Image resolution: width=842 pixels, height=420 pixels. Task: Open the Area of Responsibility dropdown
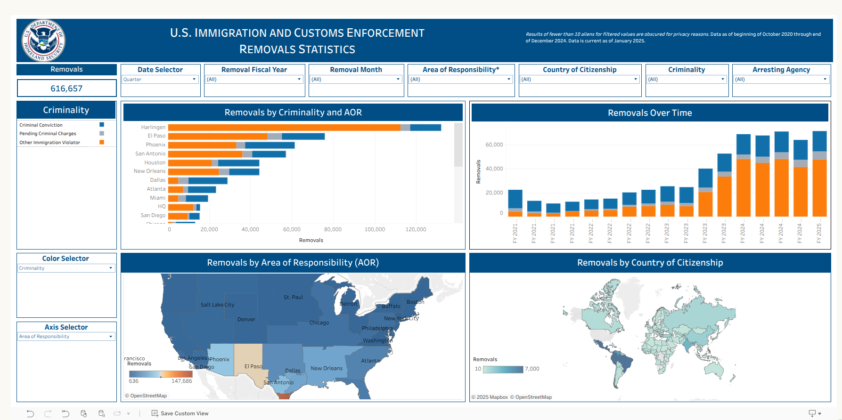point(460,80)
